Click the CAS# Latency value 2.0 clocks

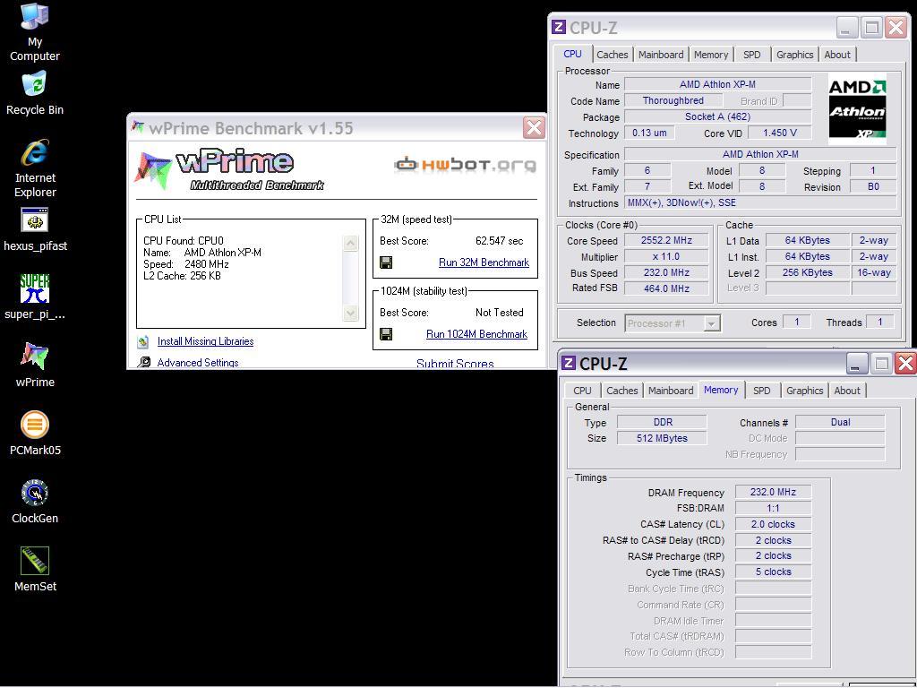[x=773, y=524]
